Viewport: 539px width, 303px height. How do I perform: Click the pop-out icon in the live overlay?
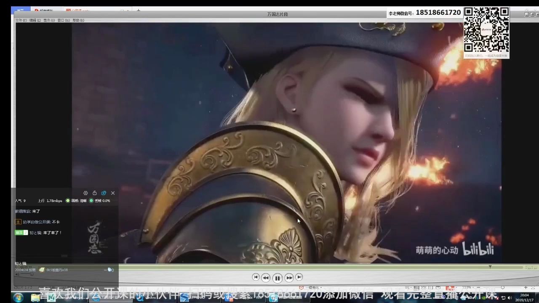(104, 193)
